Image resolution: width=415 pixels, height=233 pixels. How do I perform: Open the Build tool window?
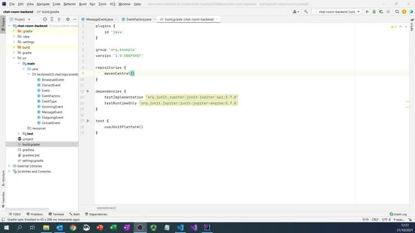coord(75,214)
